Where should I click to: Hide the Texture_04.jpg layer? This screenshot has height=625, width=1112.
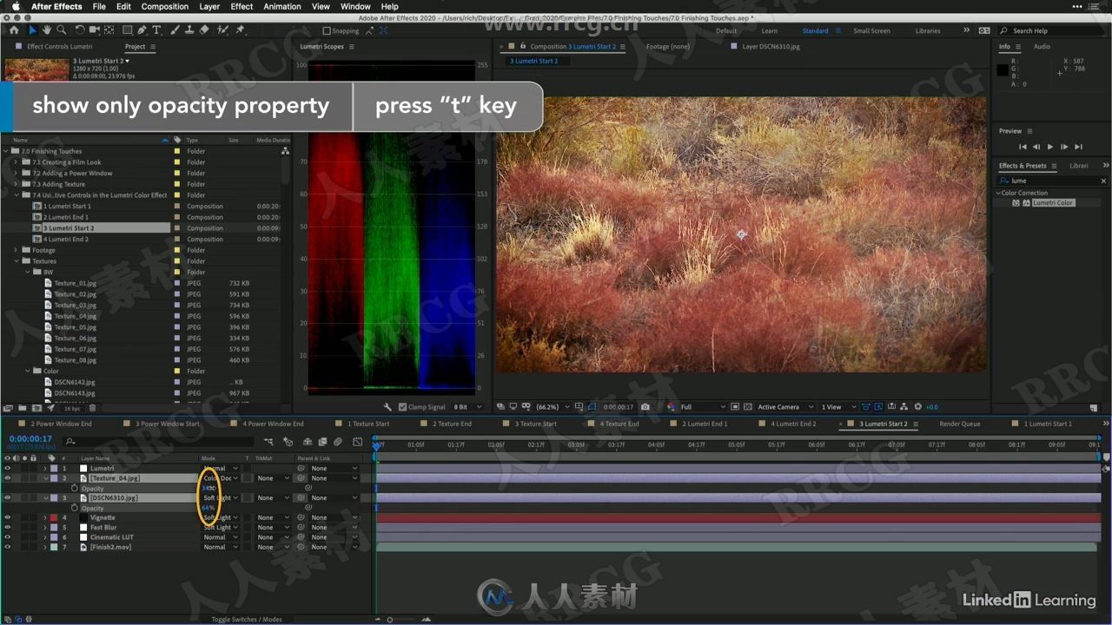click(x=7, y=478)
